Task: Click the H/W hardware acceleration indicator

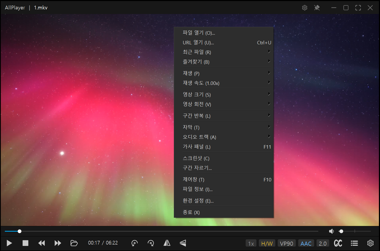Action: tap(267, 243)
